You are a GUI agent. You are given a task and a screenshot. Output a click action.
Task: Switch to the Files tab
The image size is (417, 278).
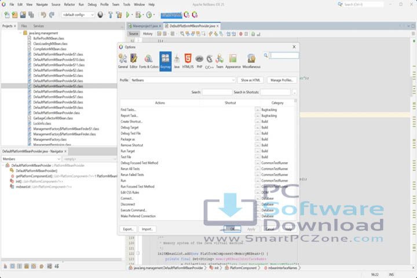24,26
